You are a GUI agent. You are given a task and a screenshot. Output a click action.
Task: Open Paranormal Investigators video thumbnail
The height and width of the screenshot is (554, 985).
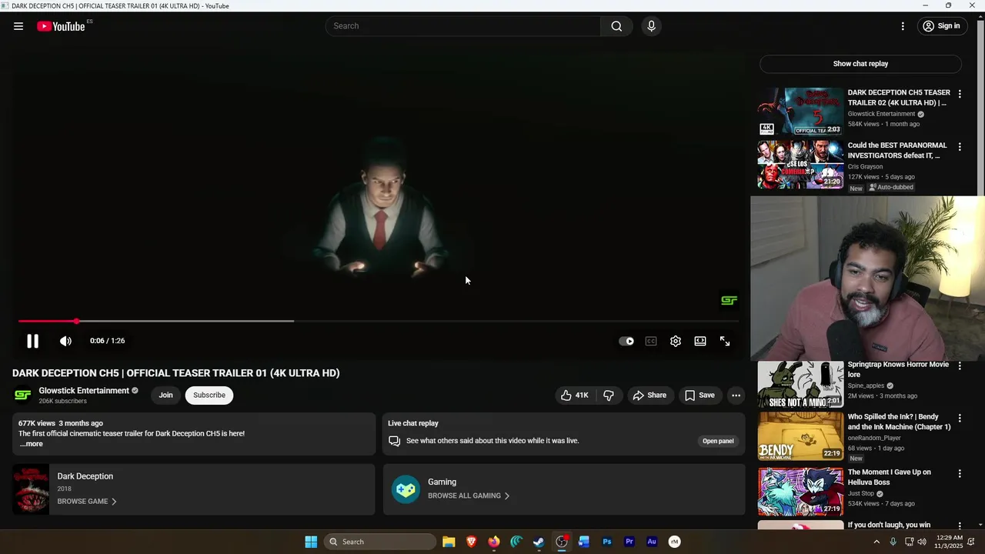(800, 165)
